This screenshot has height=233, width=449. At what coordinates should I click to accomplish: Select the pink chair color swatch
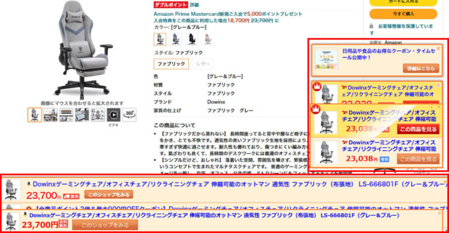[208, 40]
